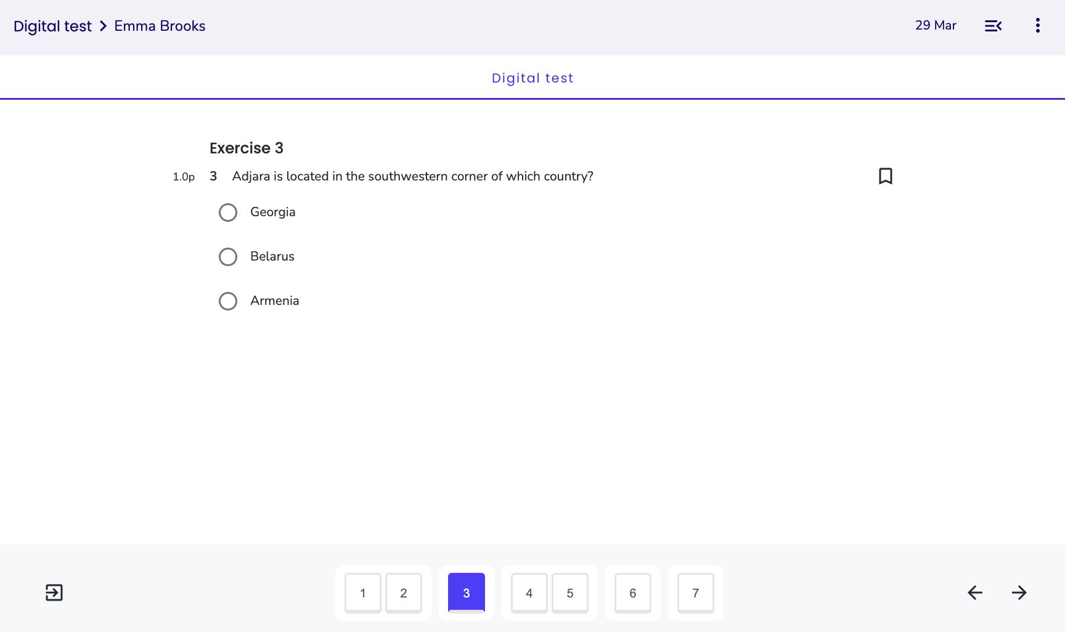Select the current question 3 tile
Image resolution: width=1065 pixels, height=632 pixels.
[467, 593]
